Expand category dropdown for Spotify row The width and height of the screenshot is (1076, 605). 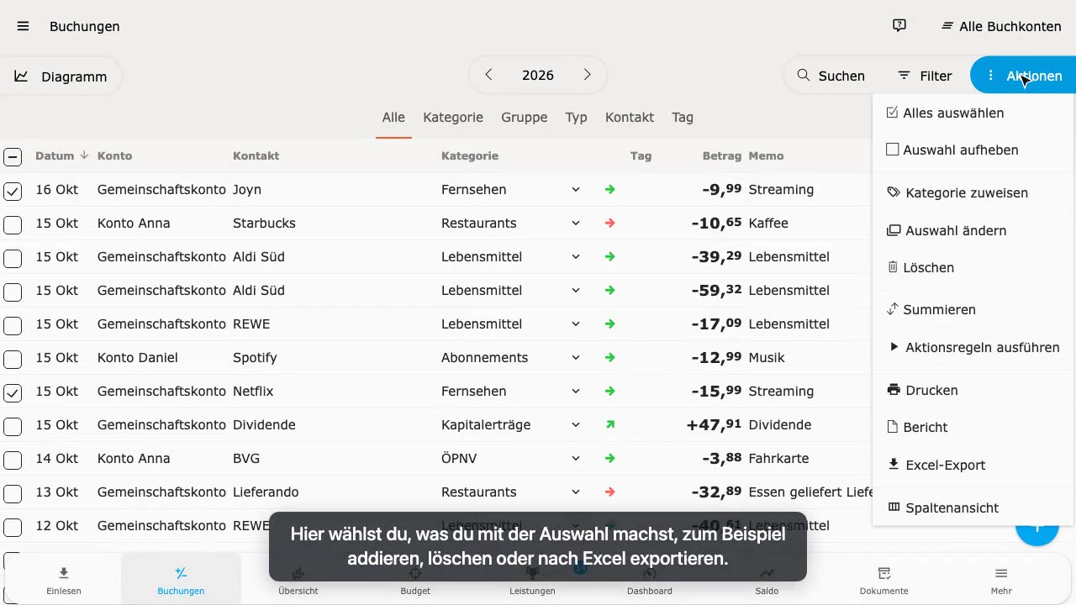(576, 358)
